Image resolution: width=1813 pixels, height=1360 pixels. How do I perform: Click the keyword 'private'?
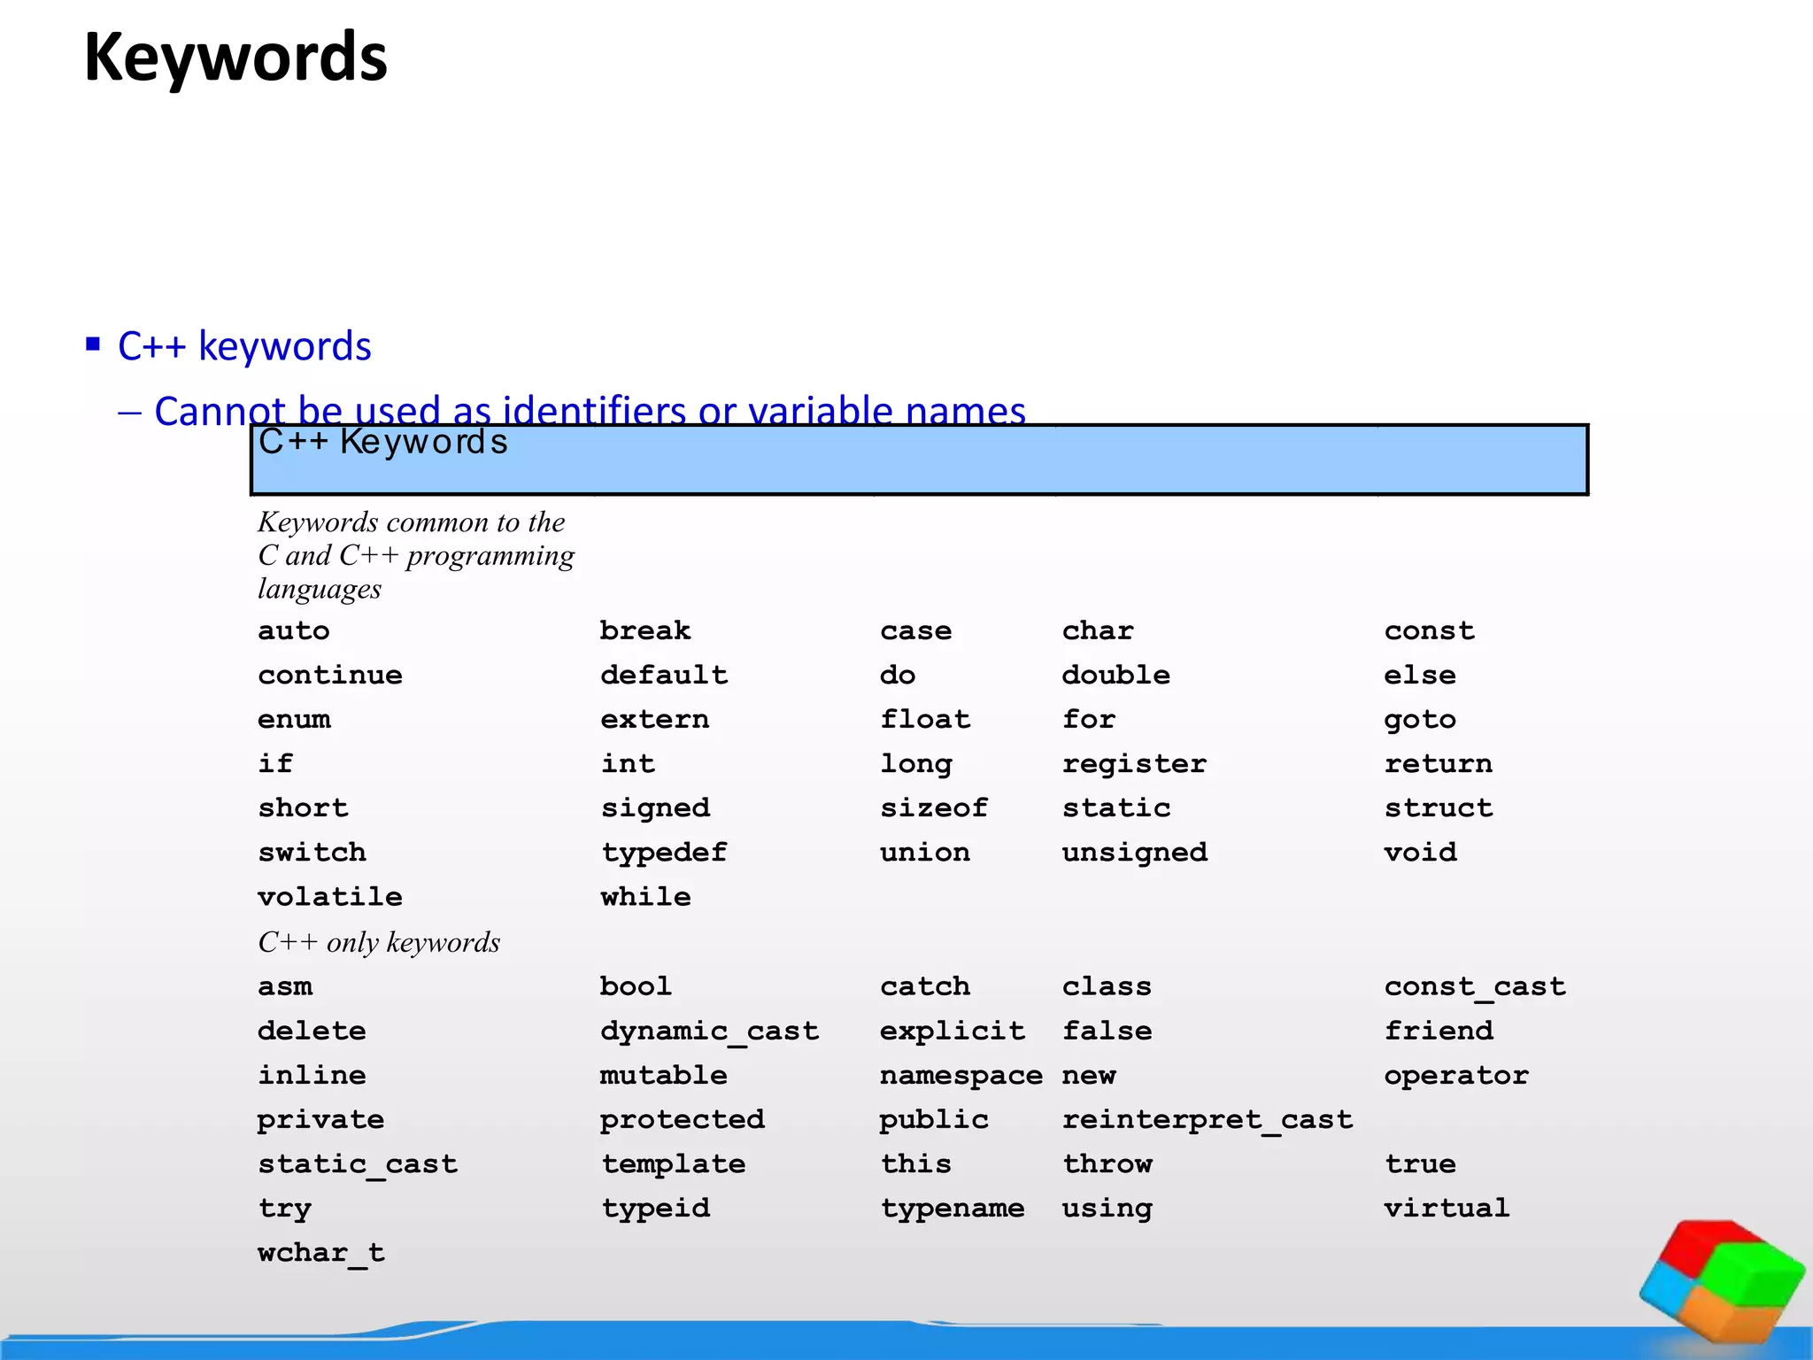[320, 1121]
